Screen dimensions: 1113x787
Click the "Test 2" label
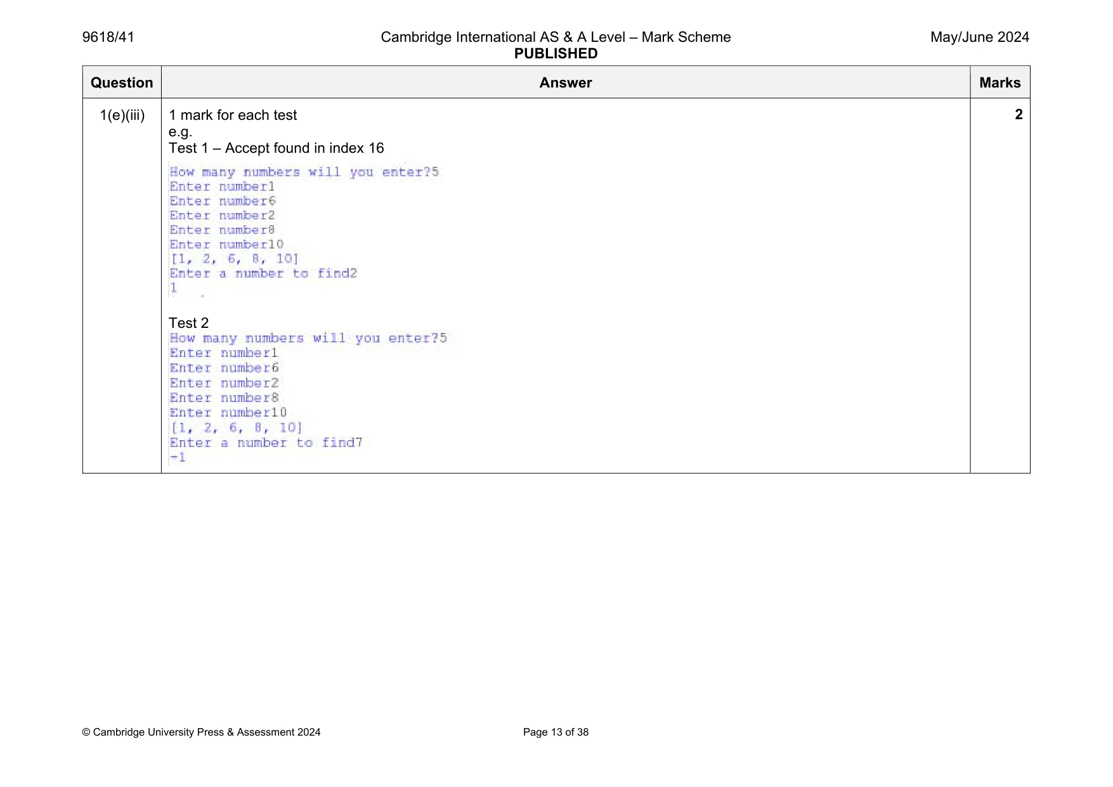click(x=188, y=323)
